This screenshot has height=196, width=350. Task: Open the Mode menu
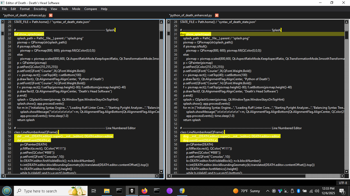coord(76,9)
